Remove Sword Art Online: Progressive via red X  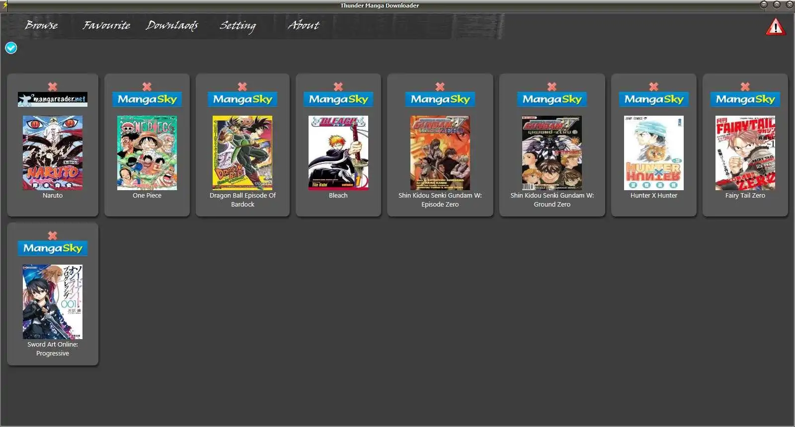(x=53, y=235)
